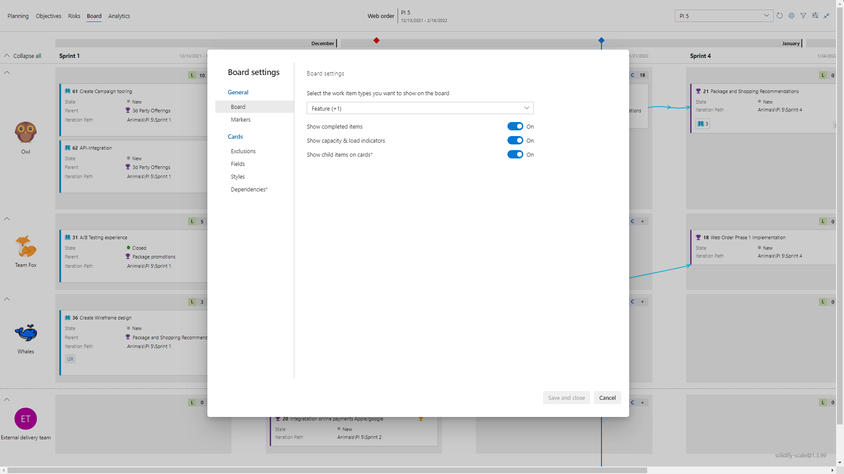
Task: Open the Analytics tab
Action: [x=119, y=16]
